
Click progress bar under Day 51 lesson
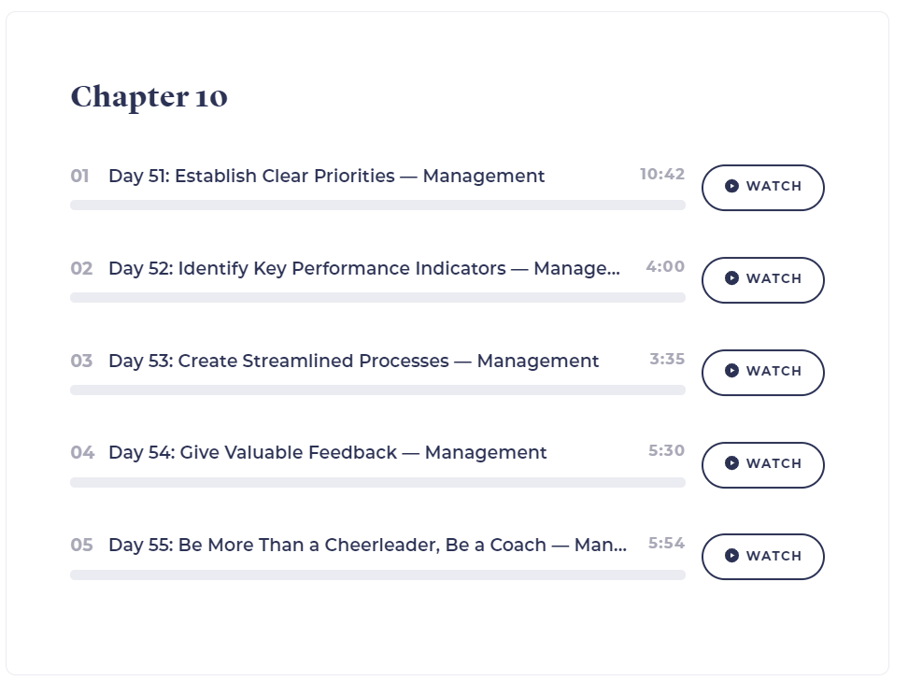click(377, 205)
